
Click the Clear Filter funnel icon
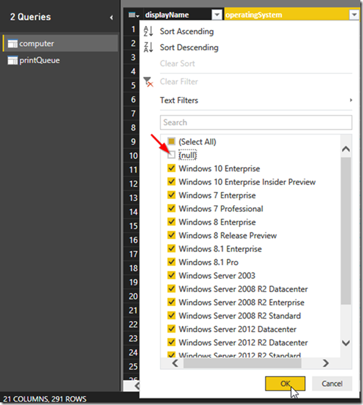pos(148,82)
